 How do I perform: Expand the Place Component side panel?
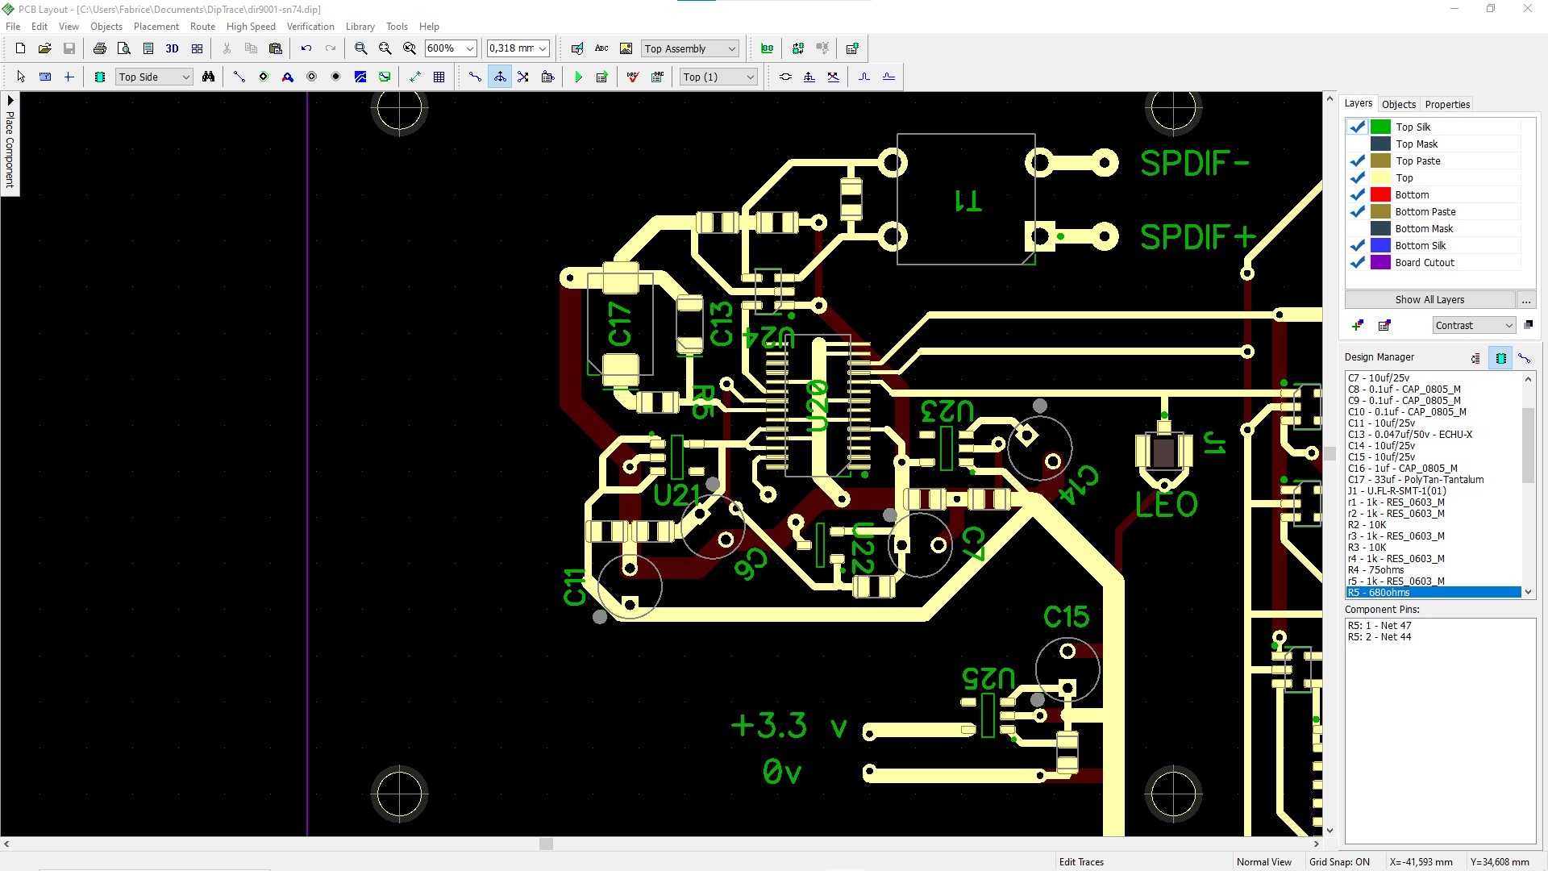[10, 144]
